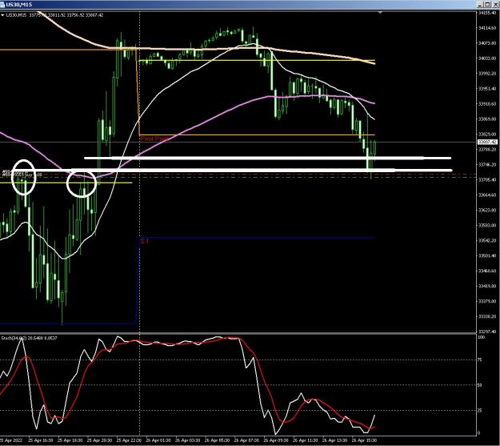
Task: Click price scale value 33910.60
Action: coord(487,104)
